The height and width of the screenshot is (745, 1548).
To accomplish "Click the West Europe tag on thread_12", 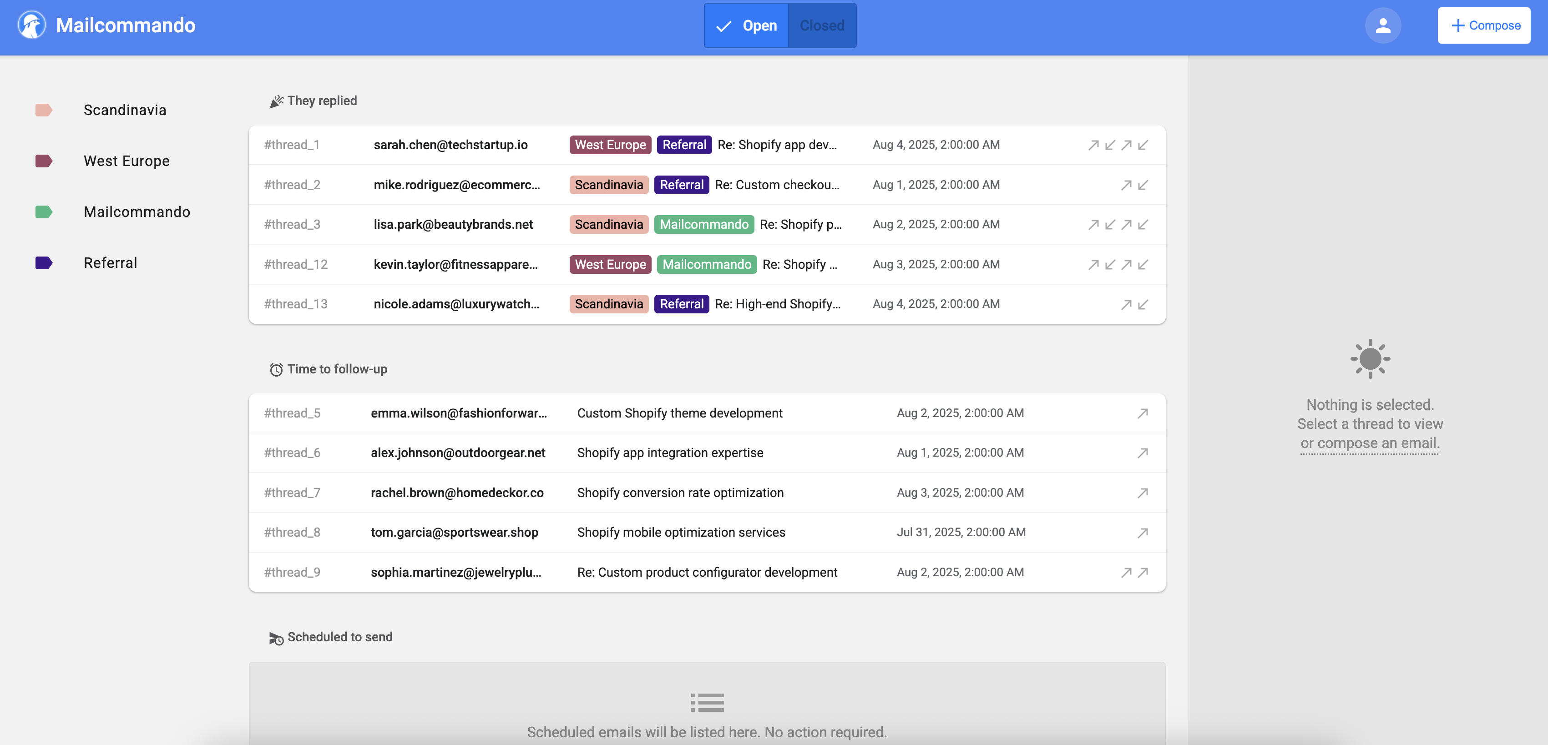I will pos(610,264).
